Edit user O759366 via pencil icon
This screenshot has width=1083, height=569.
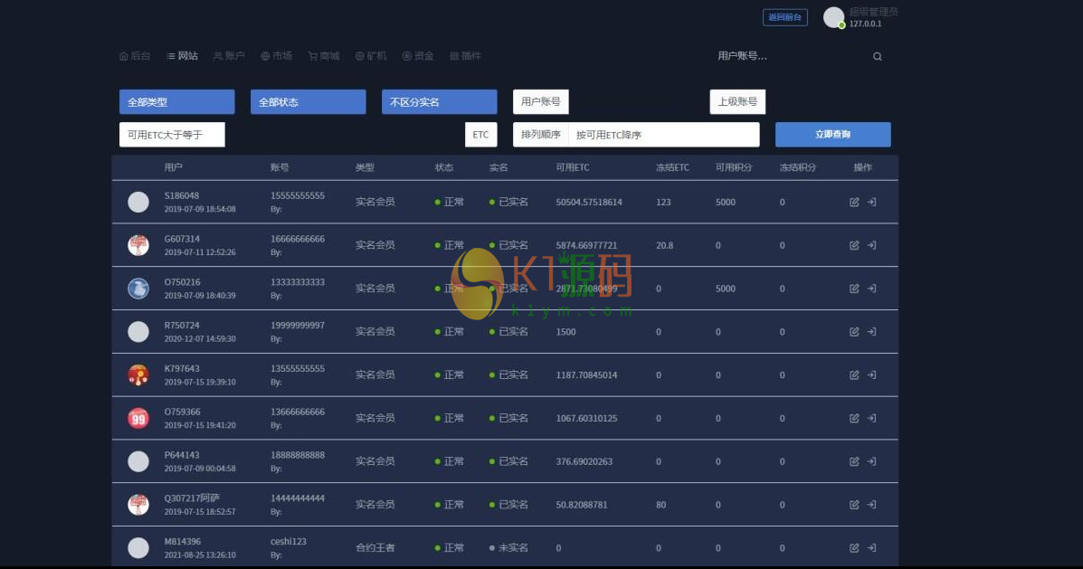coord(854,418)
